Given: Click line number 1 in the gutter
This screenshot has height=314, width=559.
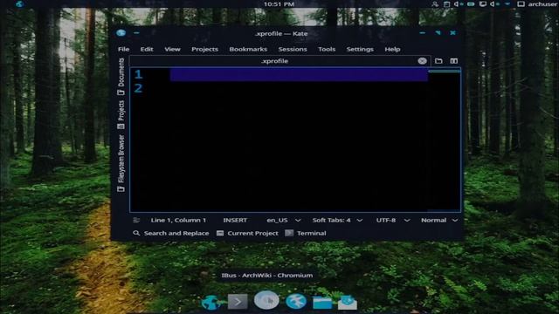Looking at the screenshot, I should click(138, 74).
